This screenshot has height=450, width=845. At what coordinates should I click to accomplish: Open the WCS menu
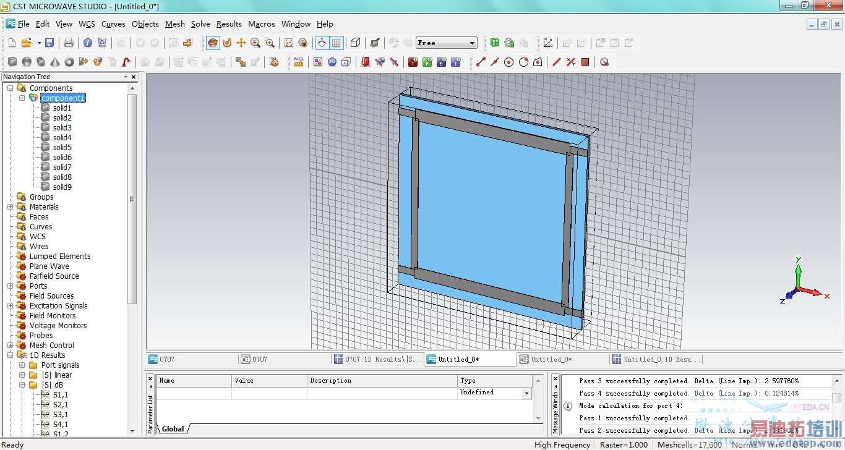[x=87, y=23]
